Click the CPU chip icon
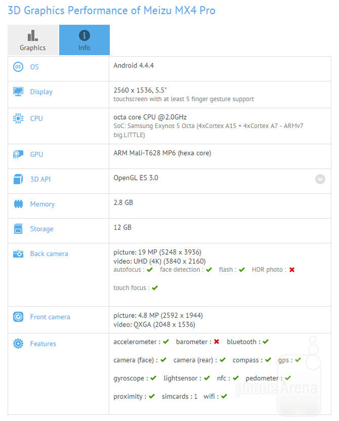Image resolution: width=339 pixels, height=421 pixels. point(19,118)
